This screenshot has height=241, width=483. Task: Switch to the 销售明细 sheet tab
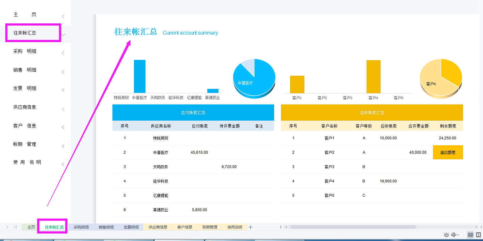click(x=106, y=227)
